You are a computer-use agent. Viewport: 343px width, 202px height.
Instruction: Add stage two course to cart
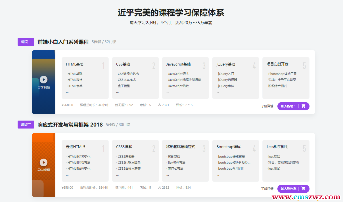[x=288, y=189]
